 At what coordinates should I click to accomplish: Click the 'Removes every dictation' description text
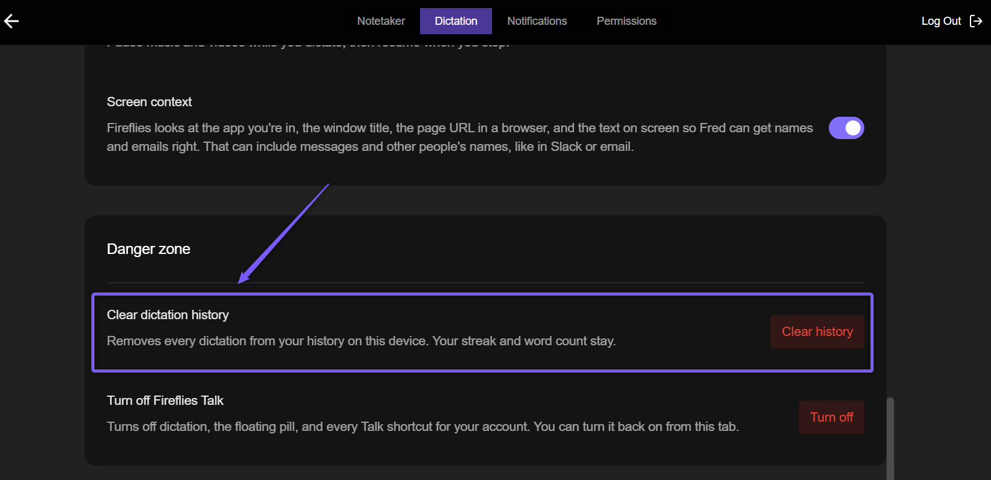(361, 341)
